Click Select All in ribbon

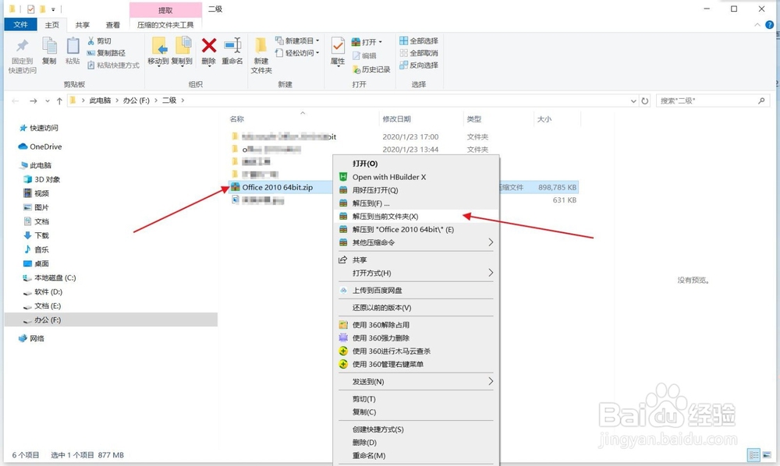point(419,41)
